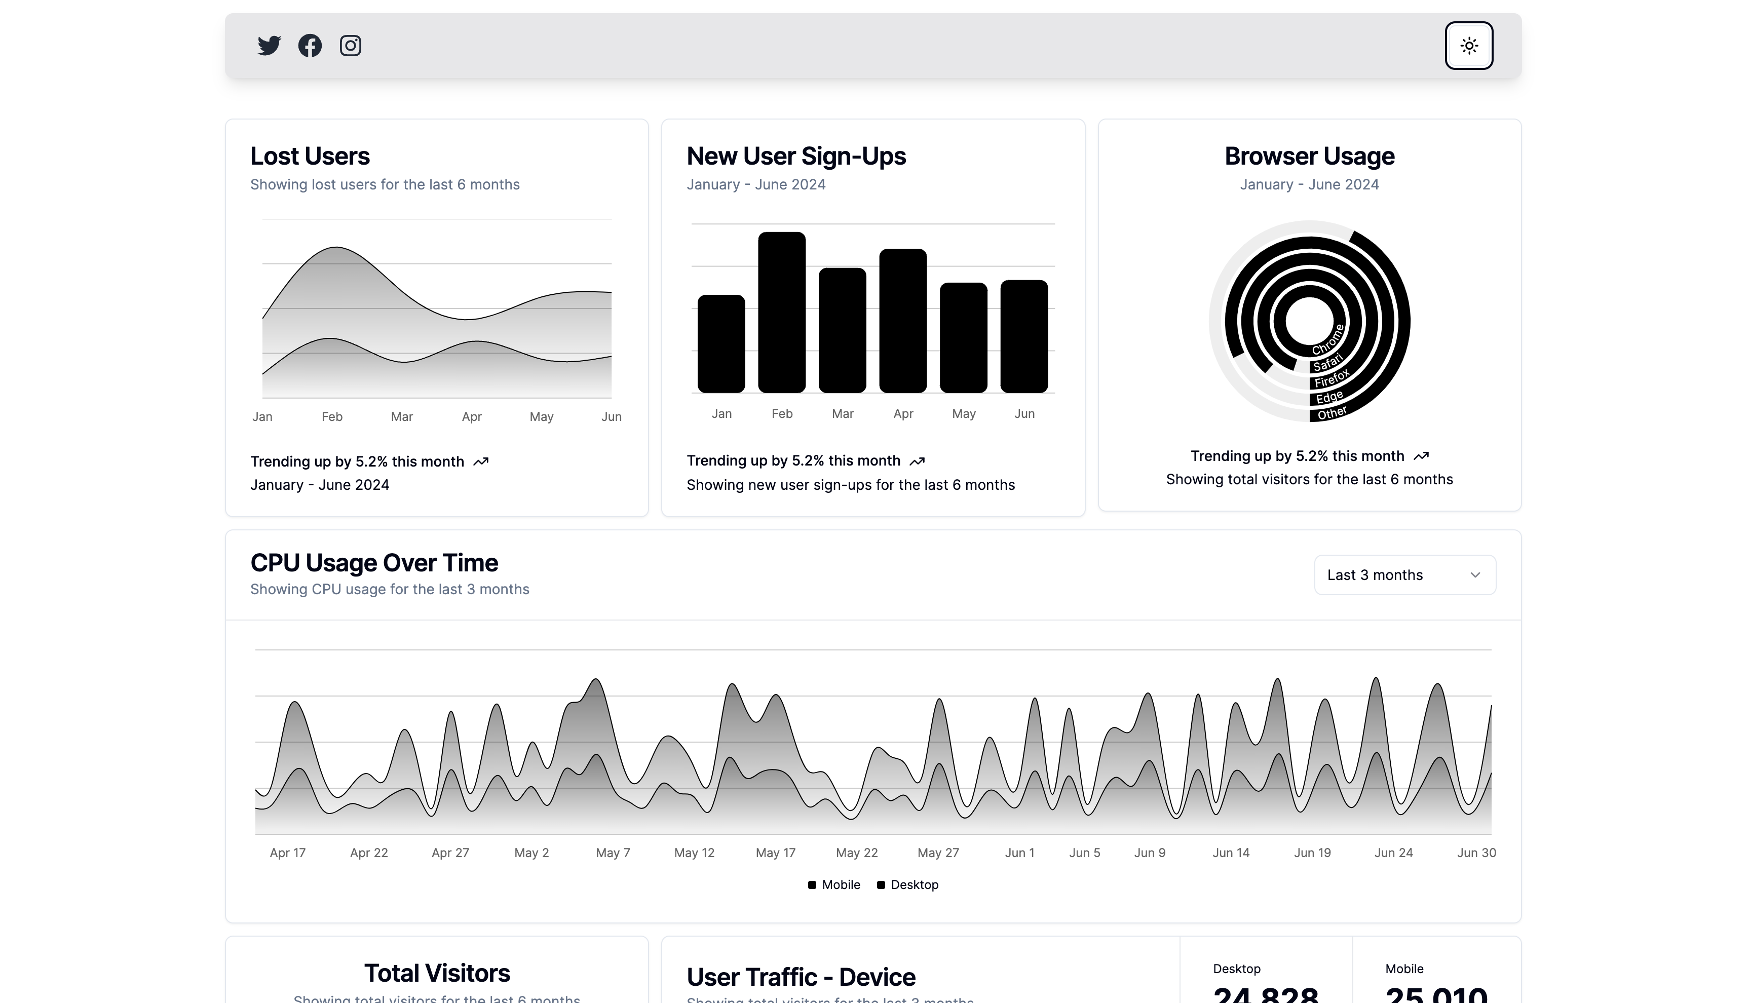
Task: Click the chevron in the time range selector
Action: pos(1475,575)
